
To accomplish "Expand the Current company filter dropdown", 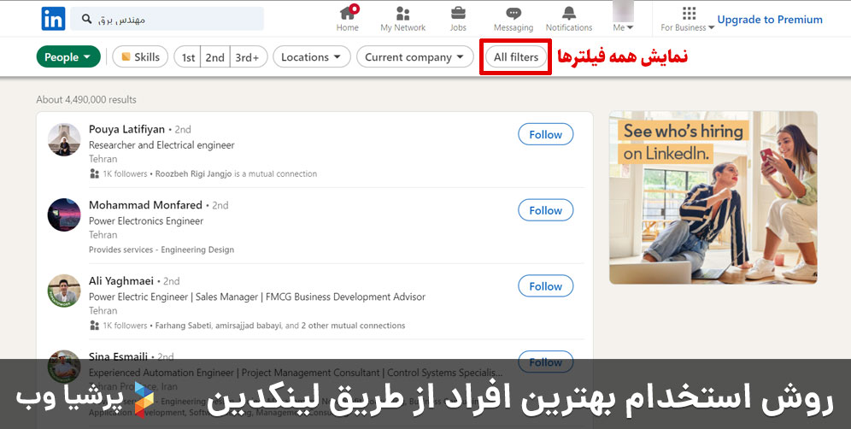I will click(415, 57).
